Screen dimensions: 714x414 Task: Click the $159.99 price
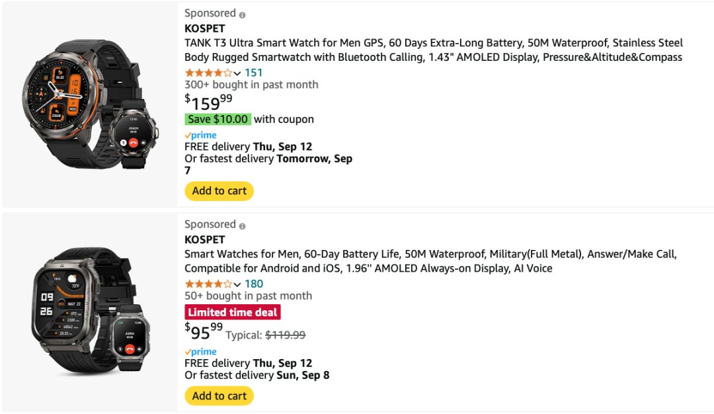tap(208, 103)
